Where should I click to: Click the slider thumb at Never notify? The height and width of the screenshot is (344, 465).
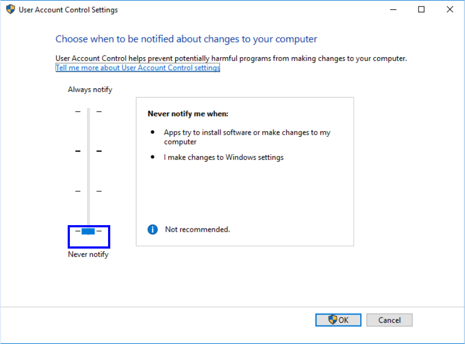click(x=88, y=231)
